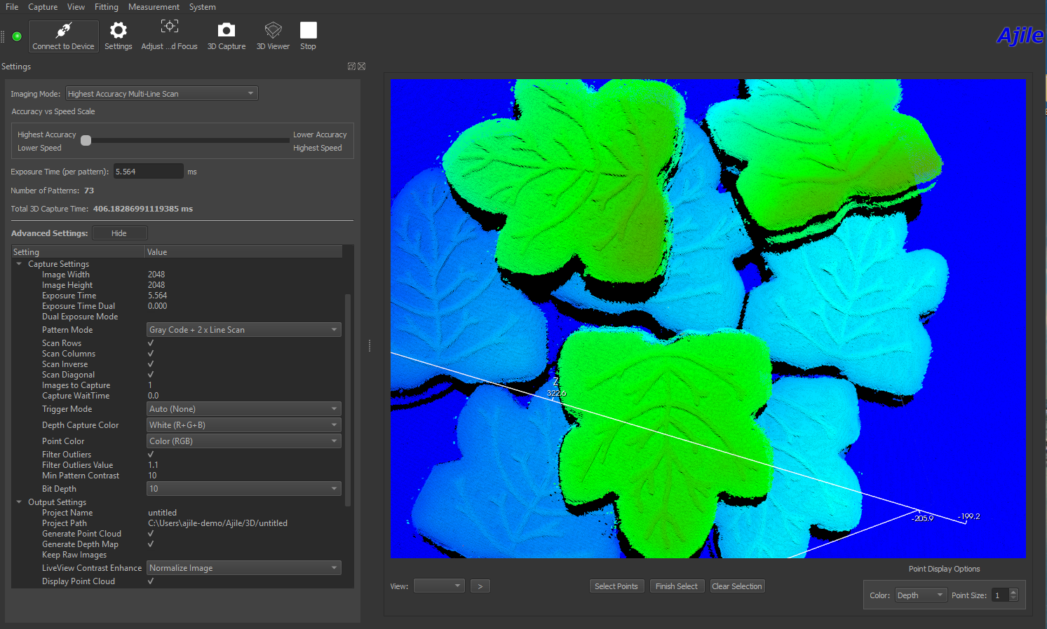Expand the Pattern Mode dropdown
Image resolution: width=1047 pixels, height=629 pixels.
point(243,330)
